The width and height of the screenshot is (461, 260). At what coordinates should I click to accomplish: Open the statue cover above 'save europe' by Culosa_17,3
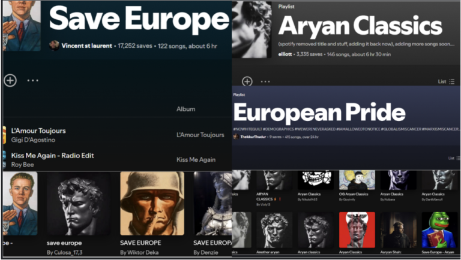tap(79, 204)
